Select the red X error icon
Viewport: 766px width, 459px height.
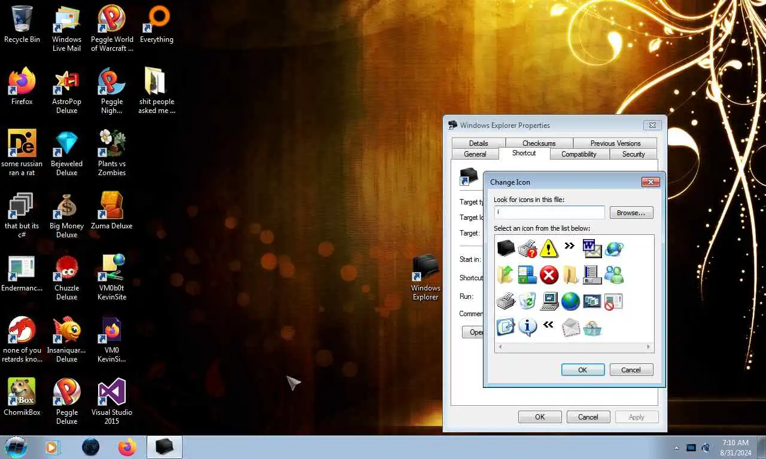[x=549, y=274]
